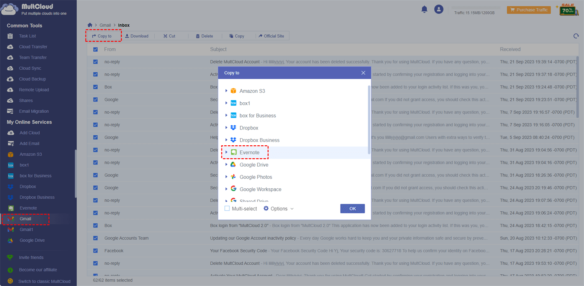Viewport: 584px width, 286px height.
Task: Expand the Dropbox Business tree node
Action: [227, 140]
